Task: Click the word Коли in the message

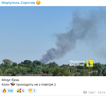Action: point(5,85)
